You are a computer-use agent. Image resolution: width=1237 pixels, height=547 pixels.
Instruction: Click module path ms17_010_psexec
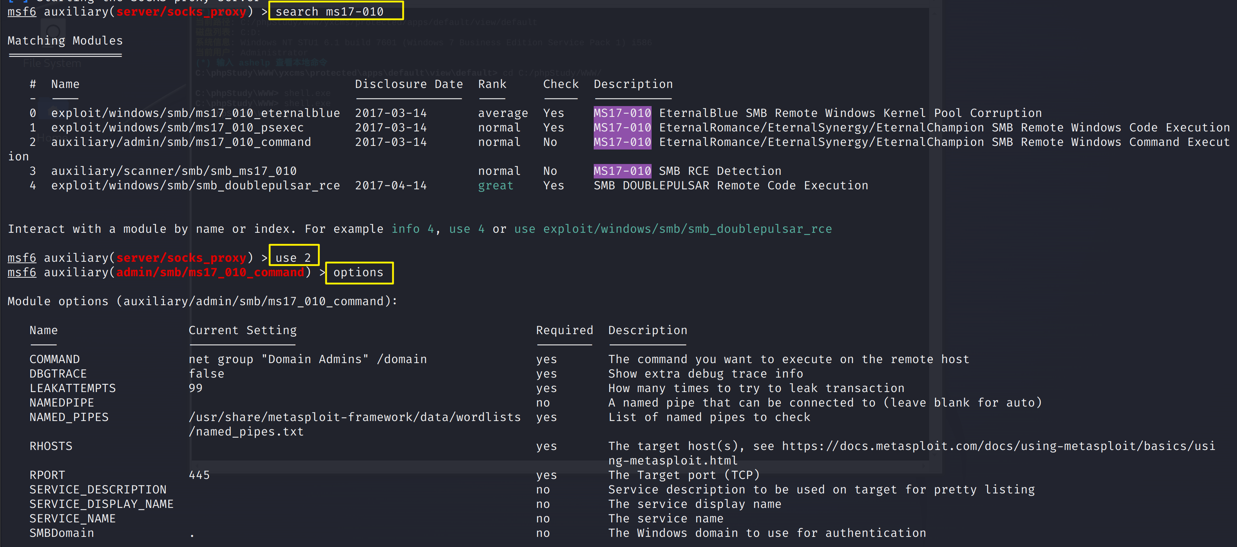click(x=177, y=128)
